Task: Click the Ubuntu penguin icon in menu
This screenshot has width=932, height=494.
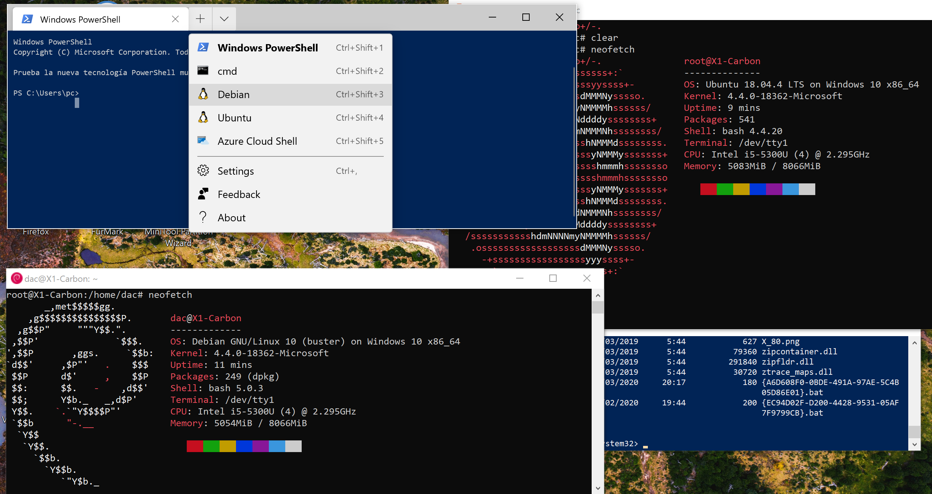Action: 203,117
